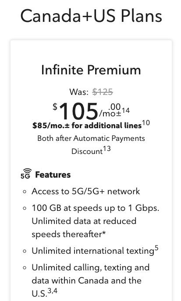Open footnote 13 after Discount
The image size is (181, 301).
click(x=107, y=149)
